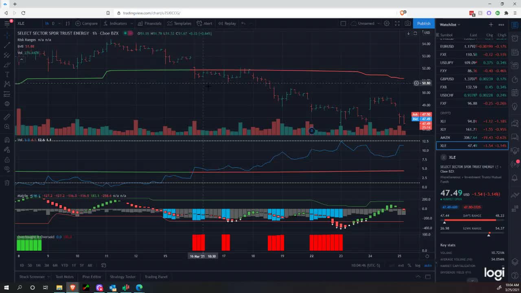Start bar Replay mode
Viewport: 521px width, 293px height.
tap(227, 23)
